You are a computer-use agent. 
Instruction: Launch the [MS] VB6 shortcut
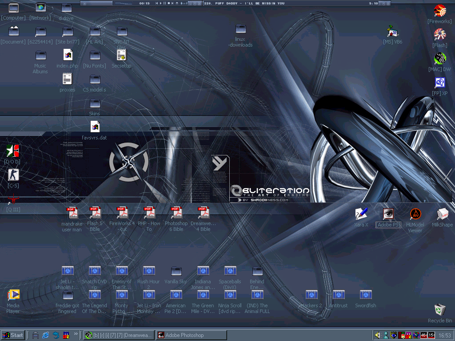tap(393, 35)
